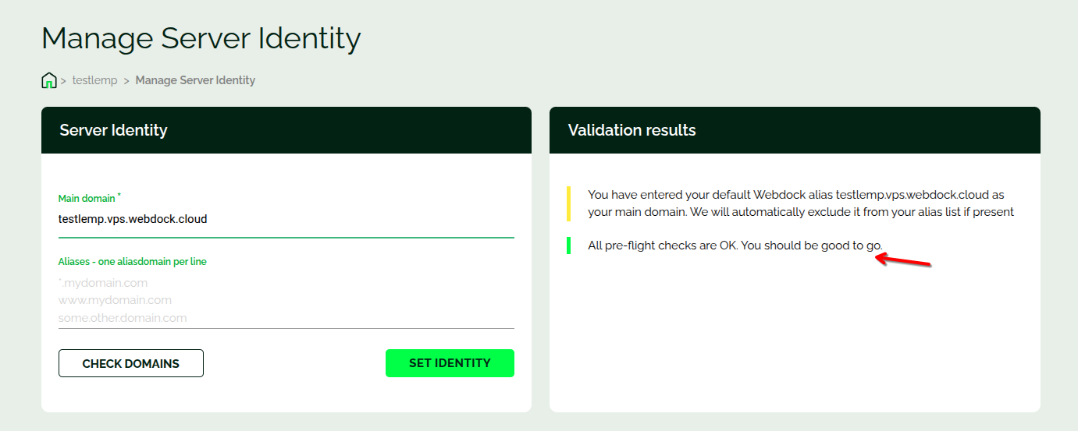Click the breadcrumb separator after testlemp

(126, 80)
